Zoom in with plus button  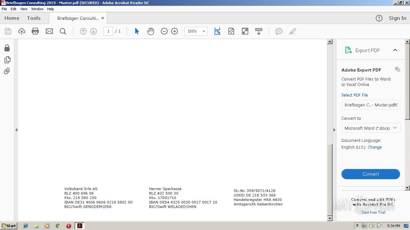175,31
